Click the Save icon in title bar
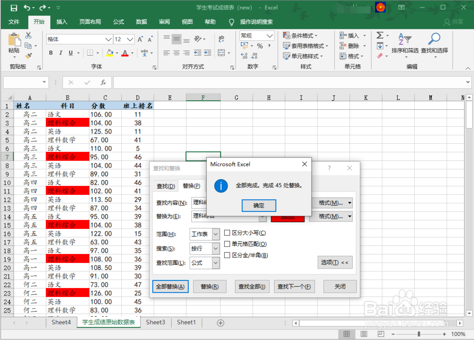474x340 pixels. tap(14, 8)
